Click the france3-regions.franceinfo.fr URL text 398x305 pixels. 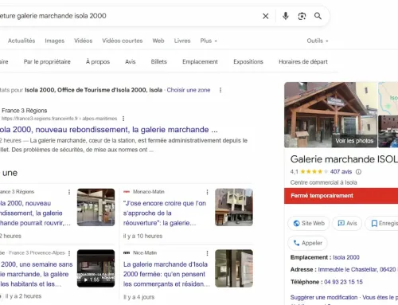point(60,119)
